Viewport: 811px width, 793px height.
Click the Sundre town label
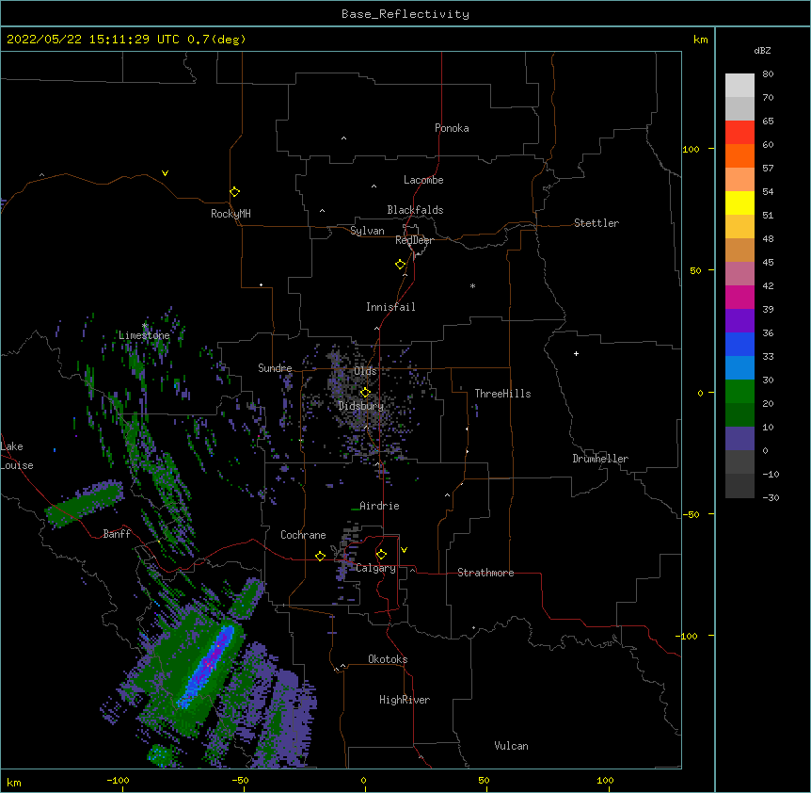tap(275, 368)
